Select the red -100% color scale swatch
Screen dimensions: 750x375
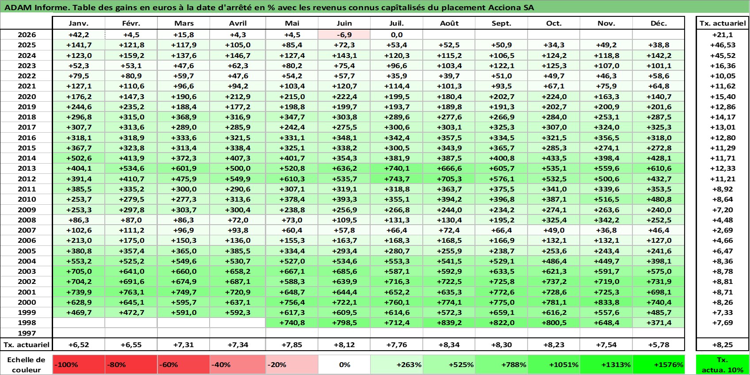79,364
